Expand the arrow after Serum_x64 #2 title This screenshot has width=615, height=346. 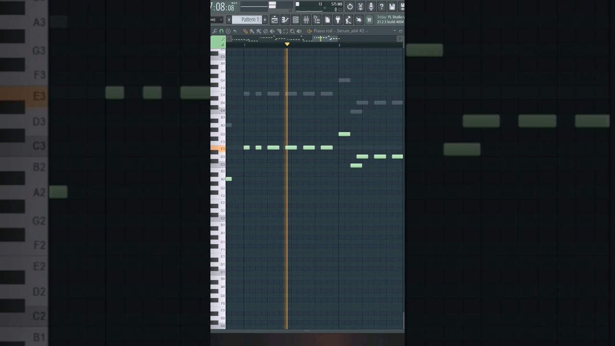click(x=367, y=31)
